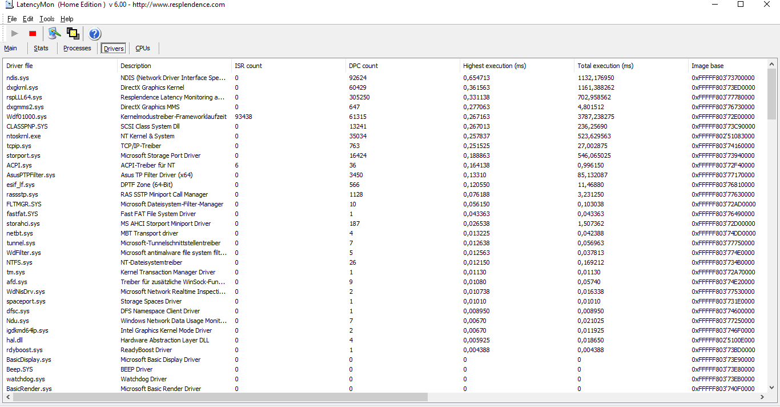This screenshot has height=407, width=780.
Task: Select the ACPI.sys driver row
Action: [x=385, y=165]
